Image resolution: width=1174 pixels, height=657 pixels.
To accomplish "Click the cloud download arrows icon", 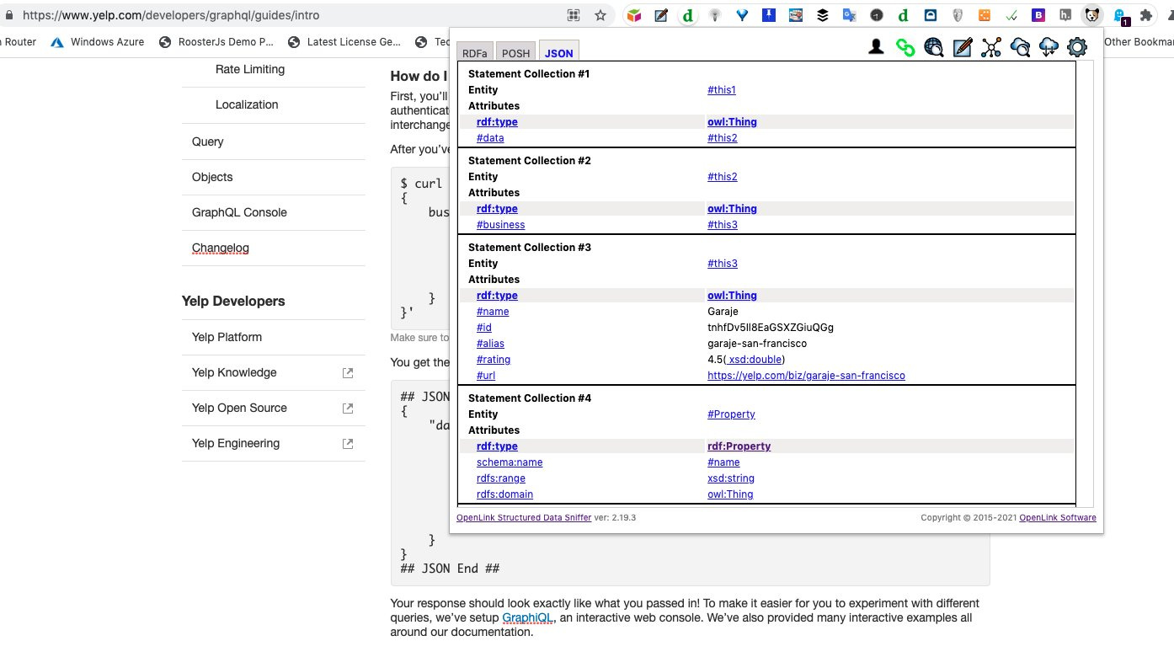I will pyautogui.click(x=1049, y=48).
